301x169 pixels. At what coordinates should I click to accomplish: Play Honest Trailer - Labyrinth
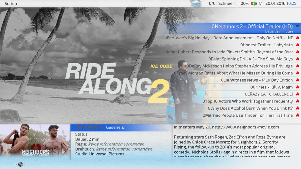pos(266,45)
